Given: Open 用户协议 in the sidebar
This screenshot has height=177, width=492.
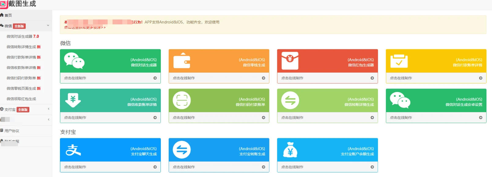Looking at the screenshot, I should [x=12, y=131].
